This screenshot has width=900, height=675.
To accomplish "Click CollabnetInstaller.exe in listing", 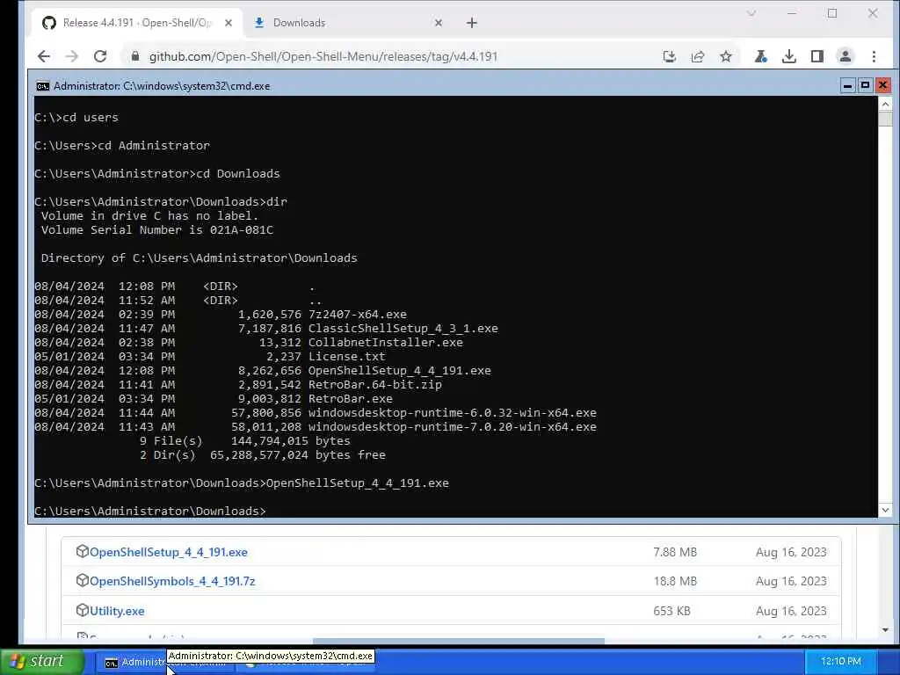I will (386, 343).
